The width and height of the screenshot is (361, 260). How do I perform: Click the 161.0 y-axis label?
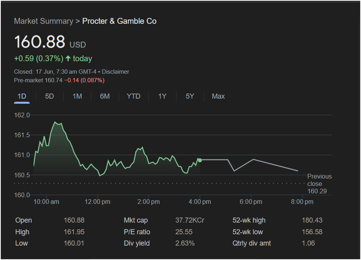(22, 155)
